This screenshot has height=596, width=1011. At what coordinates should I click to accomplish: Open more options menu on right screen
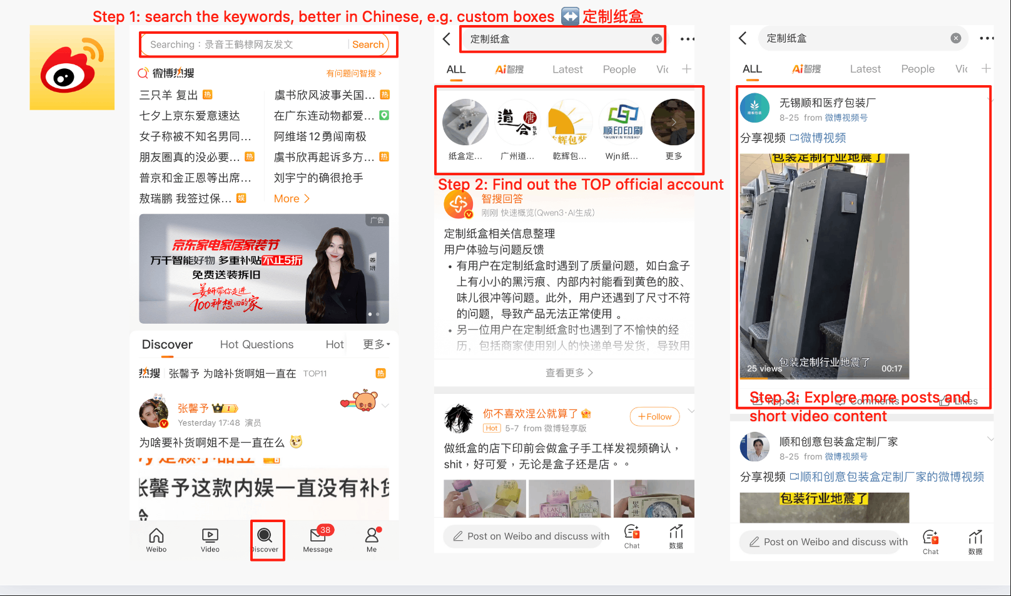(987, 38)
